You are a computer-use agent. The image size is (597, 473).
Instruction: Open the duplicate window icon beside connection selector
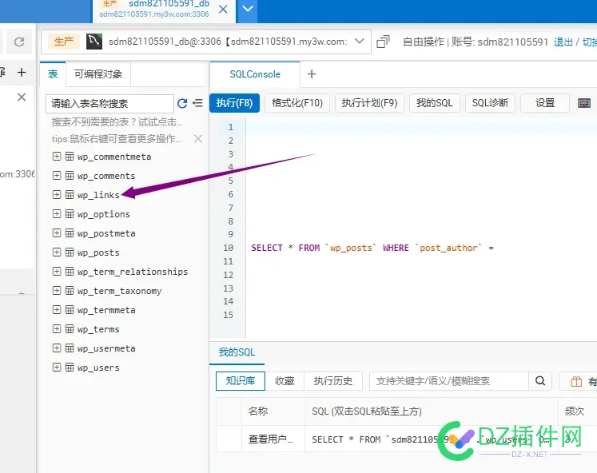click(x=383, y=42)
